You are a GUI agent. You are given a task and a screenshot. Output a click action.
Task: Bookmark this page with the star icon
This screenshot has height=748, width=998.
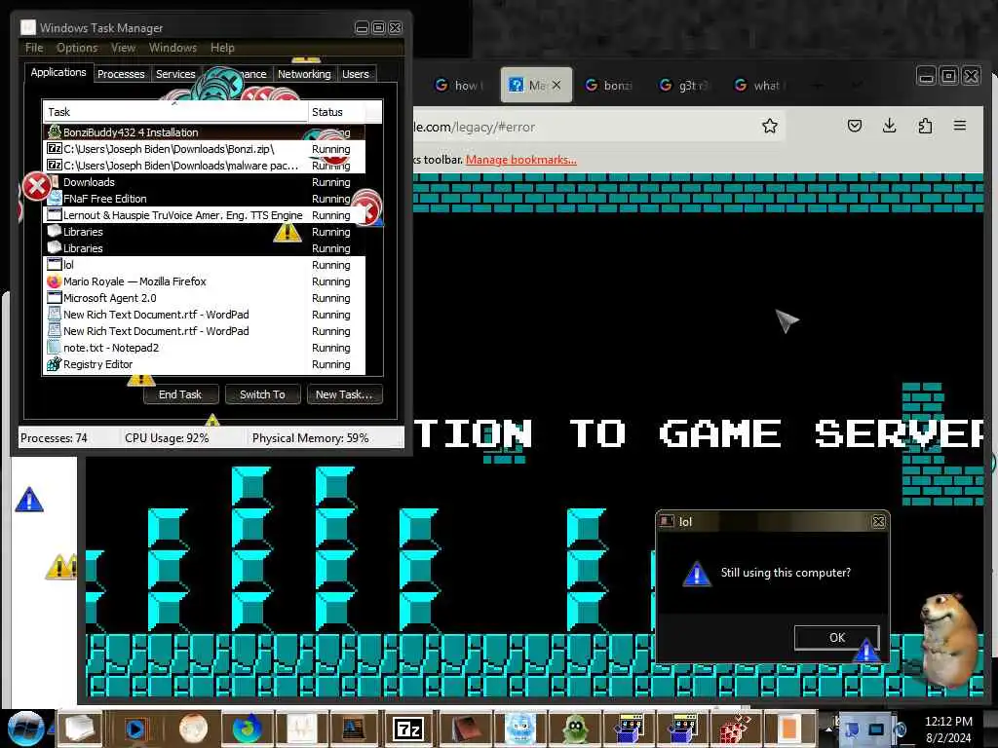(x=770, y=126)
